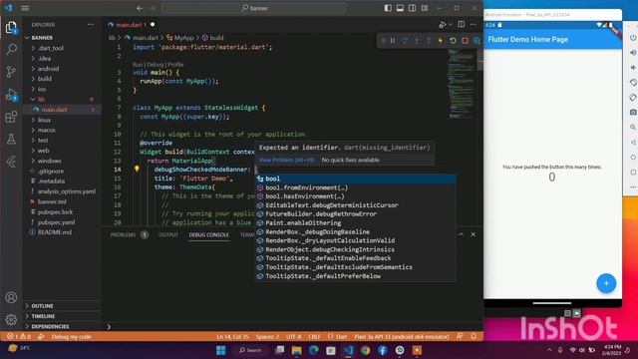Open the Run and Debug view

11,95
